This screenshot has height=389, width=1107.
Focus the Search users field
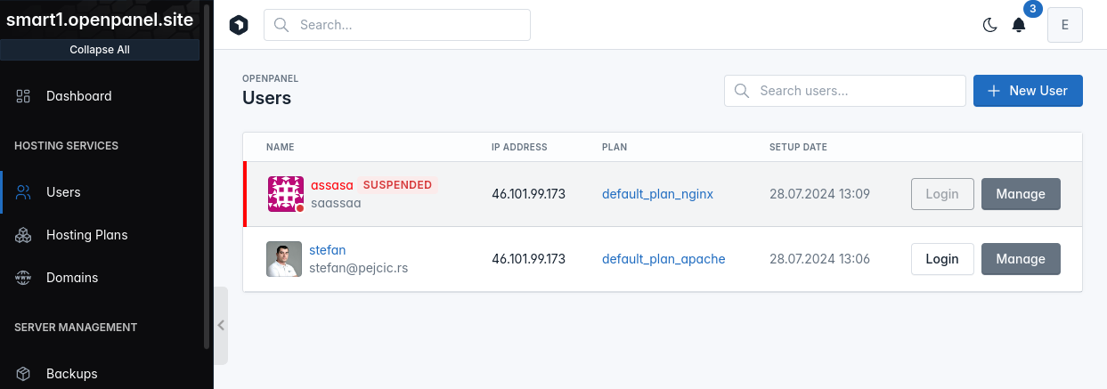[x=845, y=91]
